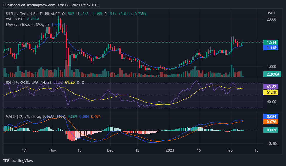Click the blue 0.084 MACD axis tag
Image resolution: width=286 pixels, height=166 pixels.
271,116
